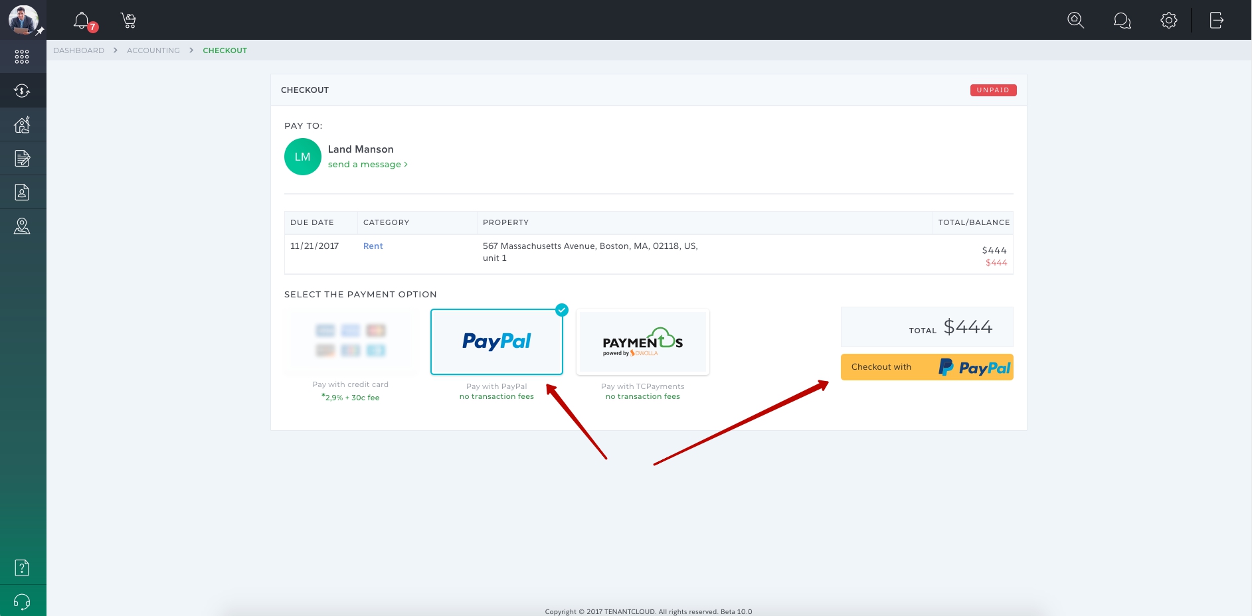Open the contact profile sidebar icon

click(22, 192)
